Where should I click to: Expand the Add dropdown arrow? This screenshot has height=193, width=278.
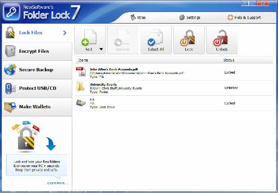[x=101, y=49]
